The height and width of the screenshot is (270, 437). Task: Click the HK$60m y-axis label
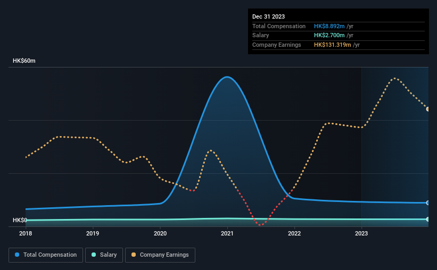point(24,61)
